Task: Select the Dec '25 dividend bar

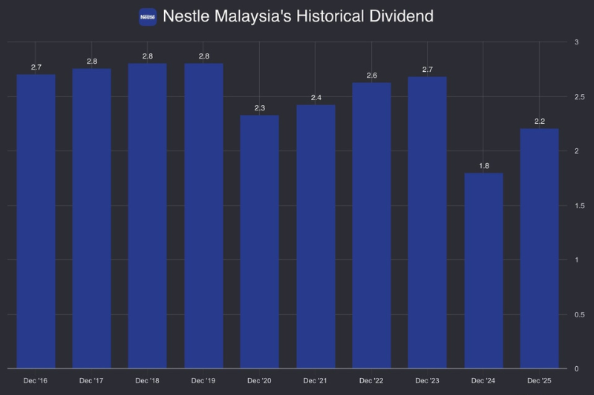Action: click(539, 248)
